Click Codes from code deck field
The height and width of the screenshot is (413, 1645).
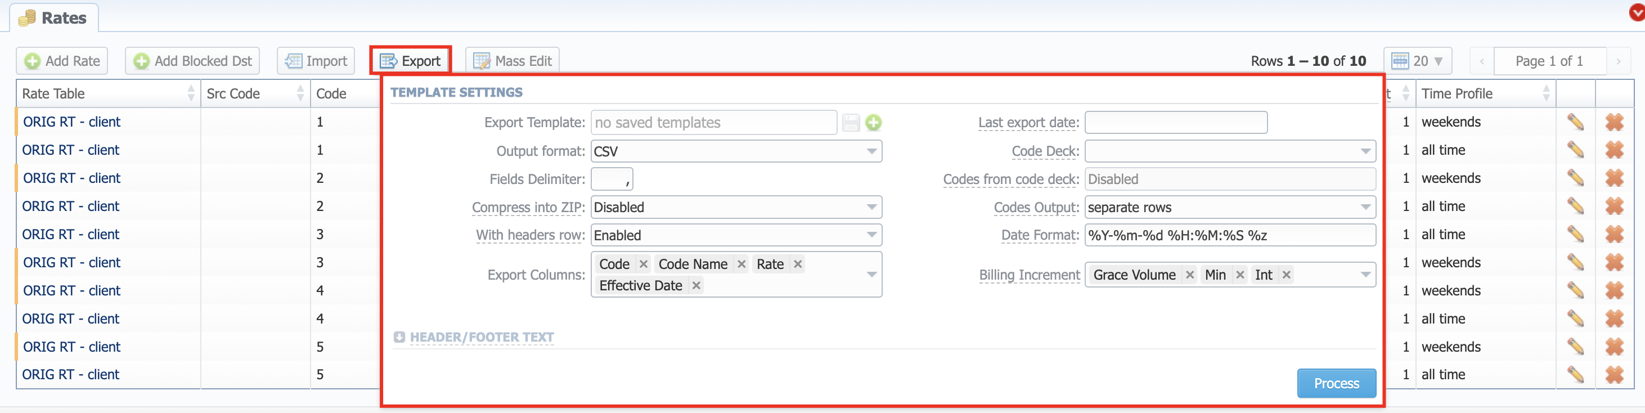click(x=1230, y=179)
